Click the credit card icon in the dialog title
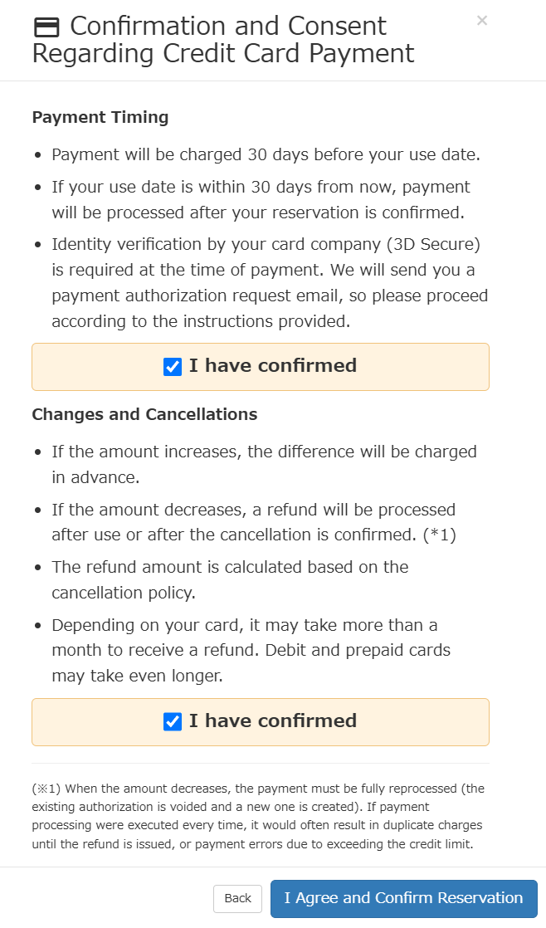 (46, 27)
